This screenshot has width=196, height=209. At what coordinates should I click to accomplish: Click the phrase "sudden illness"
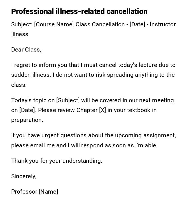pyautogui.click(x=29, y=75)
